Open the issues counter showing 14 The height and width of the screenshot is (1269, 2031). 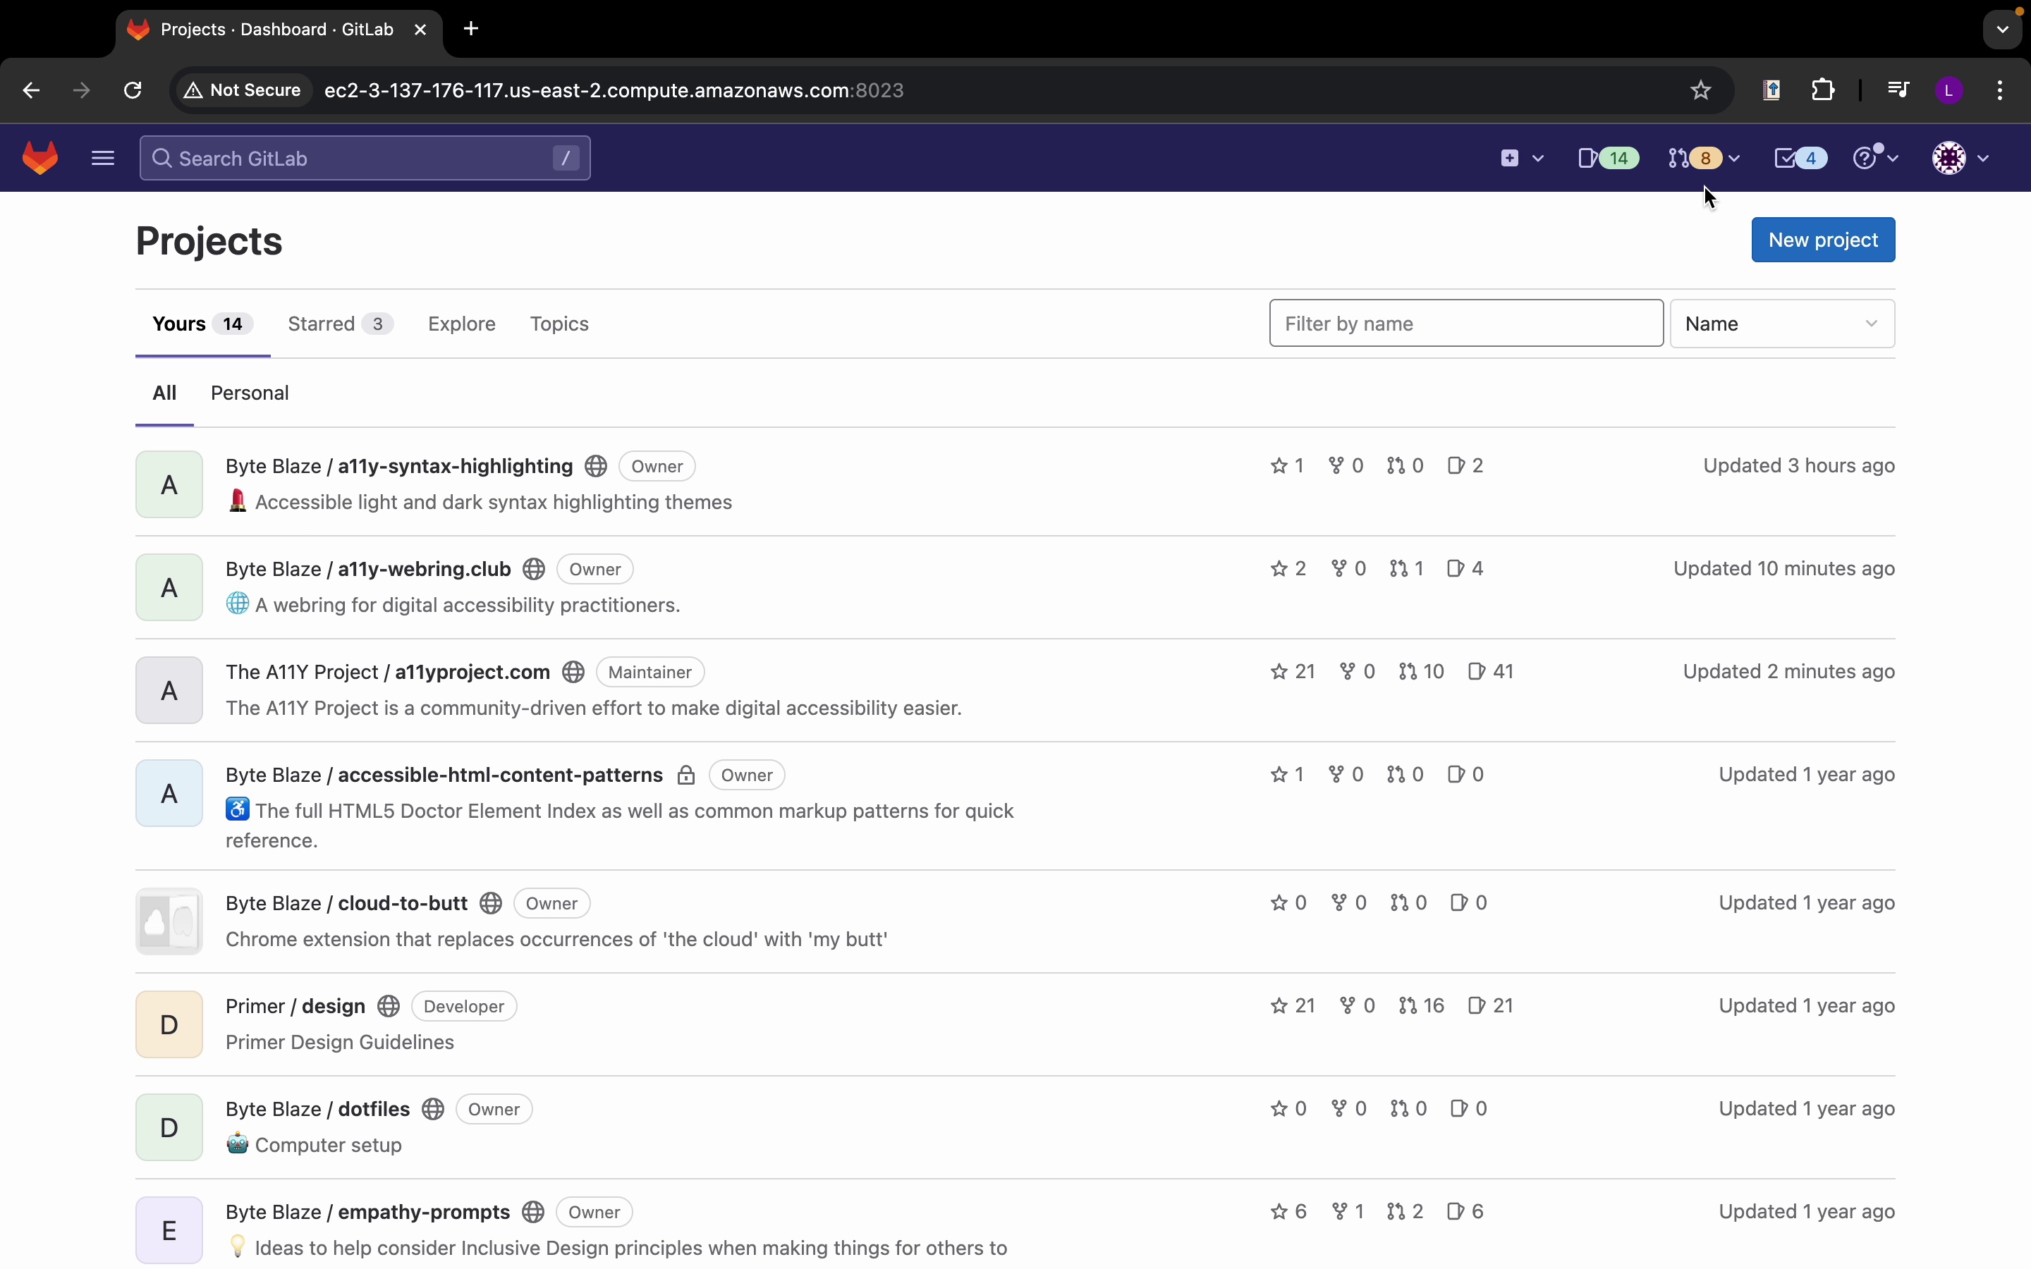pos(1607,158)
